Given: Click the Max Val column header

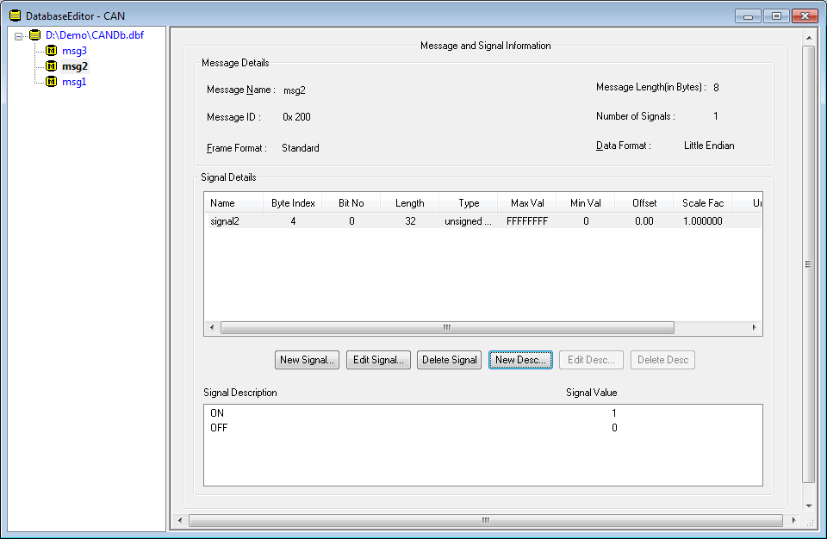Looking at the screenshot, I should pyautogui.click(x=527, y=203).
